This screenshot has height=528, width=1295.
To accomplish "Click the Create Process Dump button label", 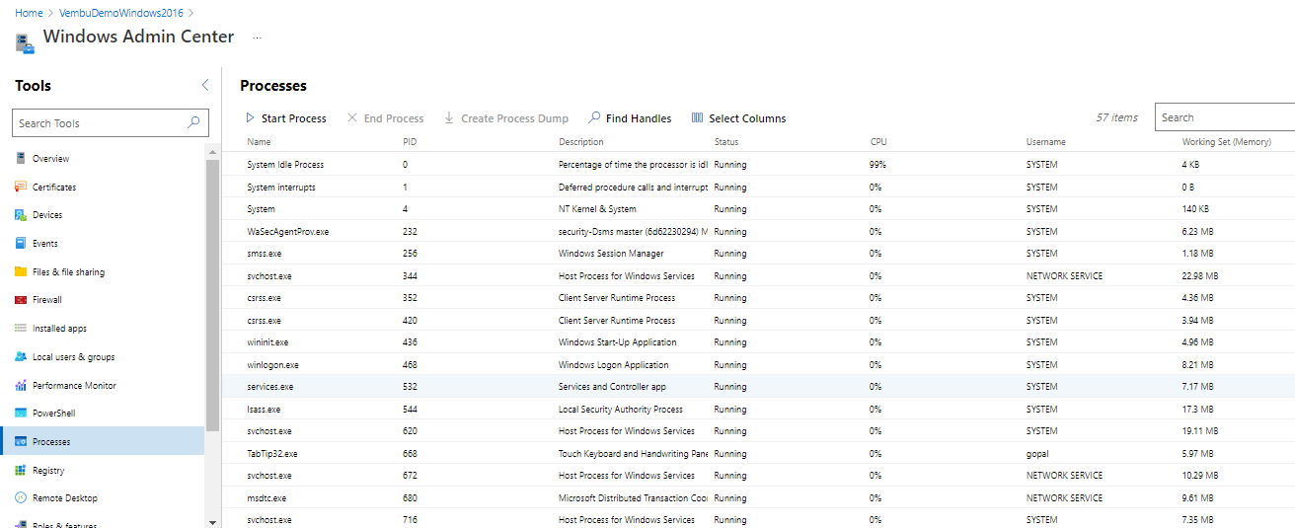I will pos(514,118).
